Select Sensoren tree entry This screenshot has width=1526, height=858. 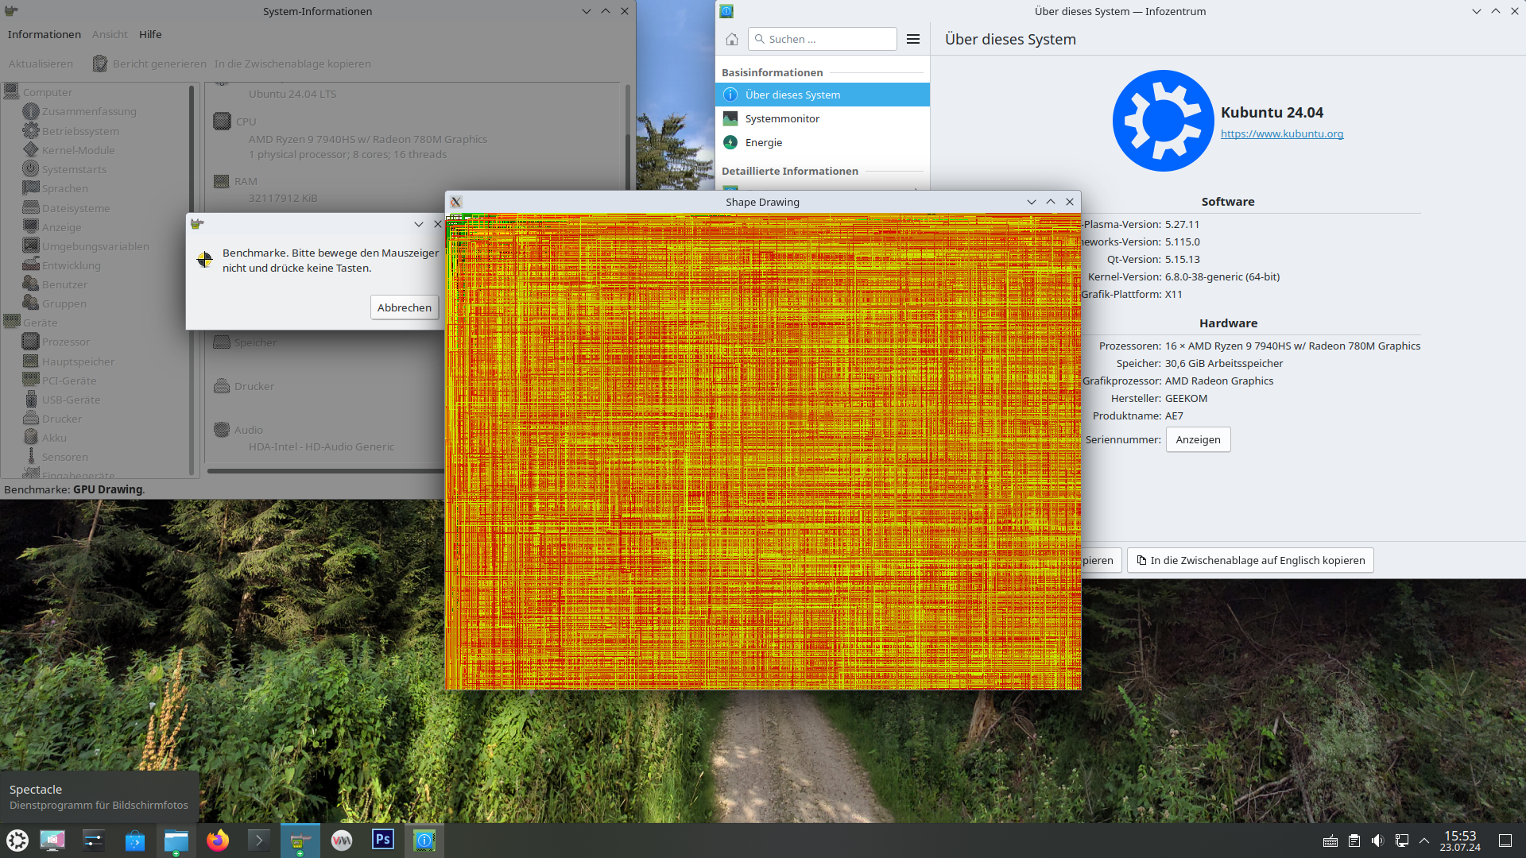coord(64,457)
